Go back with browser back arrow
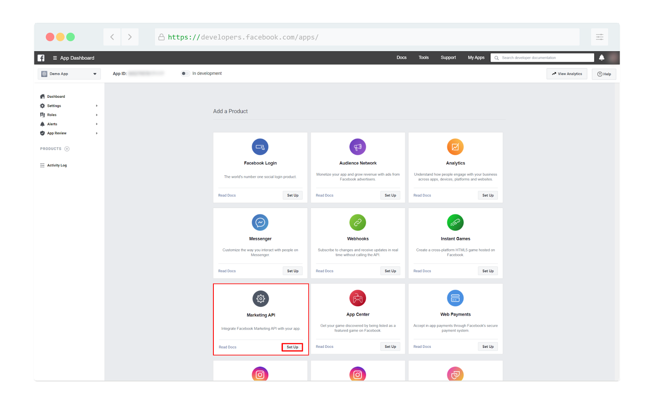654x403 pixels. (112, 37)
